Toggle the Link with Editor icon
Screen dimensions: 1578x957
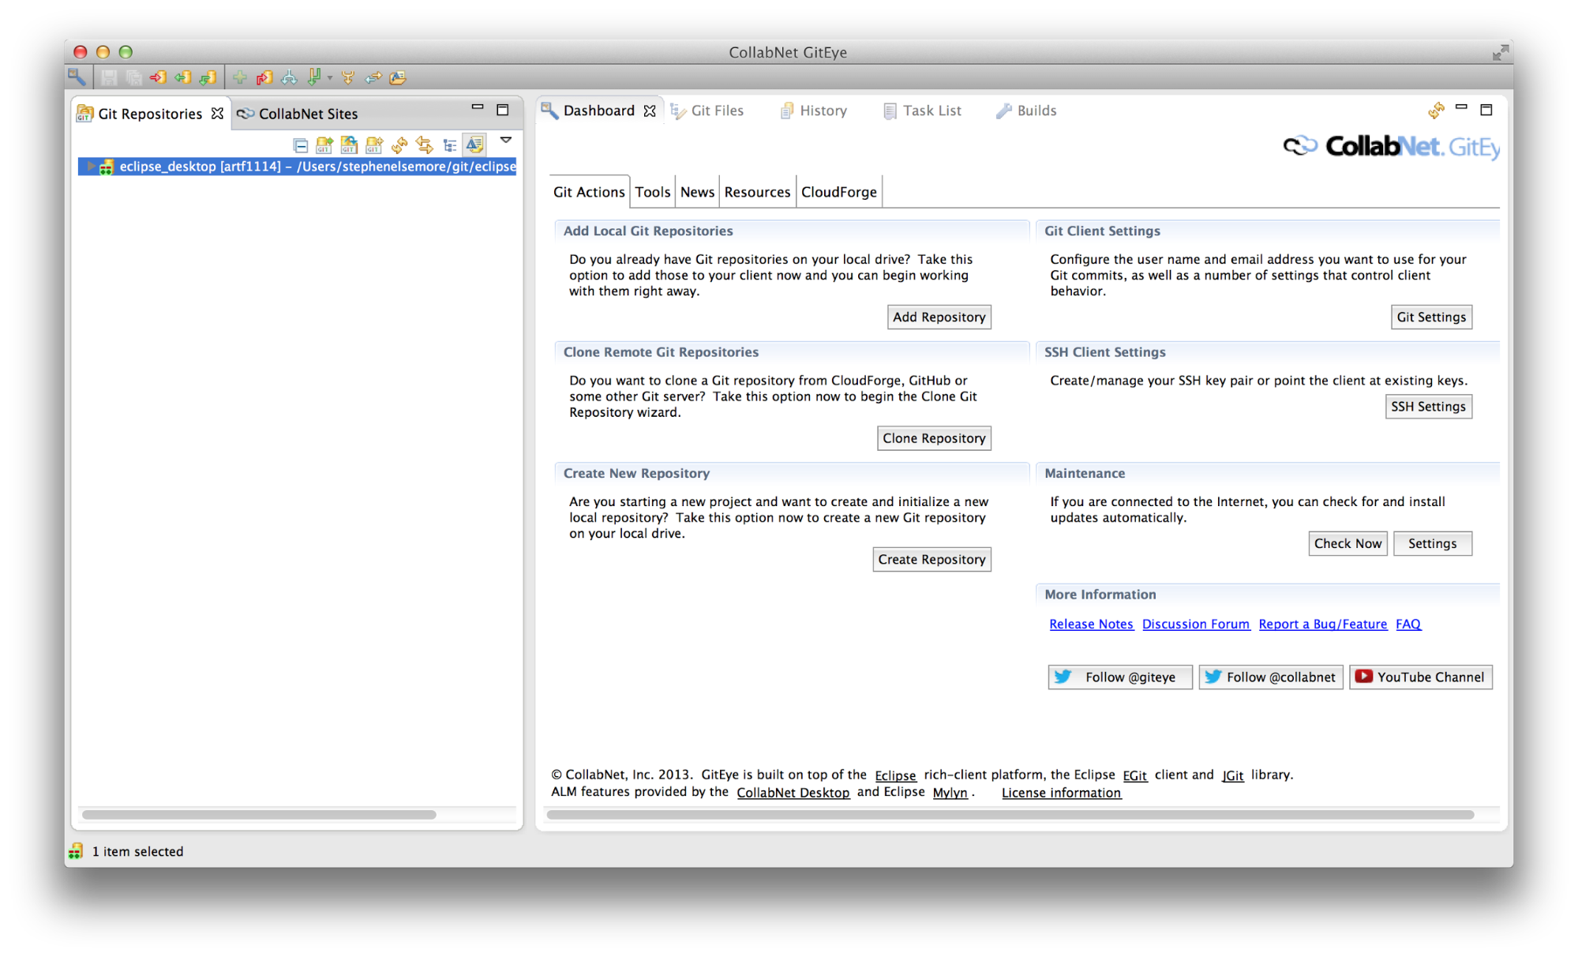tap(424, 144)
